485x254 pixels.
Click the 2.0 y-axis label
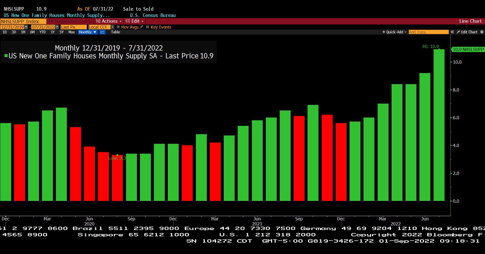(456, 173)
